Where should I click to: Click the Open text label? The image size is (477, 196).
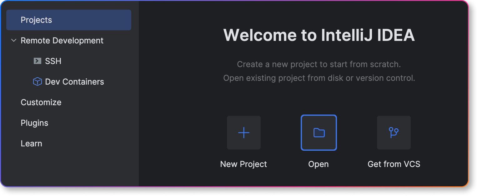pos(319,164)
